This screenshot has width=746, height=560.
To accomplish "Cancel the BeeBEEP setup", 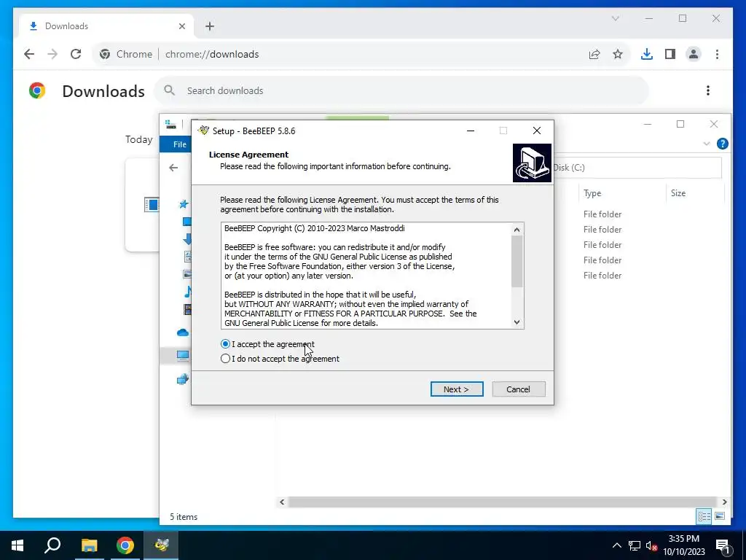I will (518, 389).
